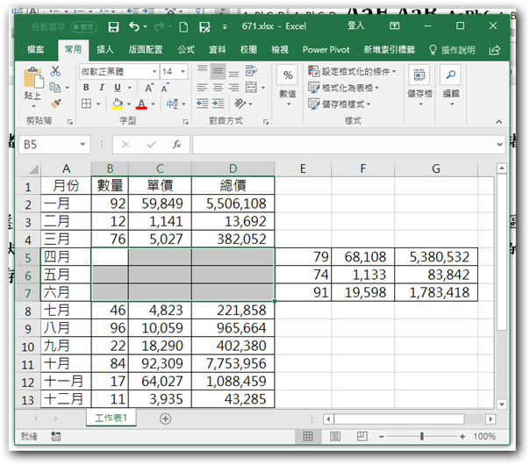Decrease the font size
530x465 pixels.
[165, 88]
